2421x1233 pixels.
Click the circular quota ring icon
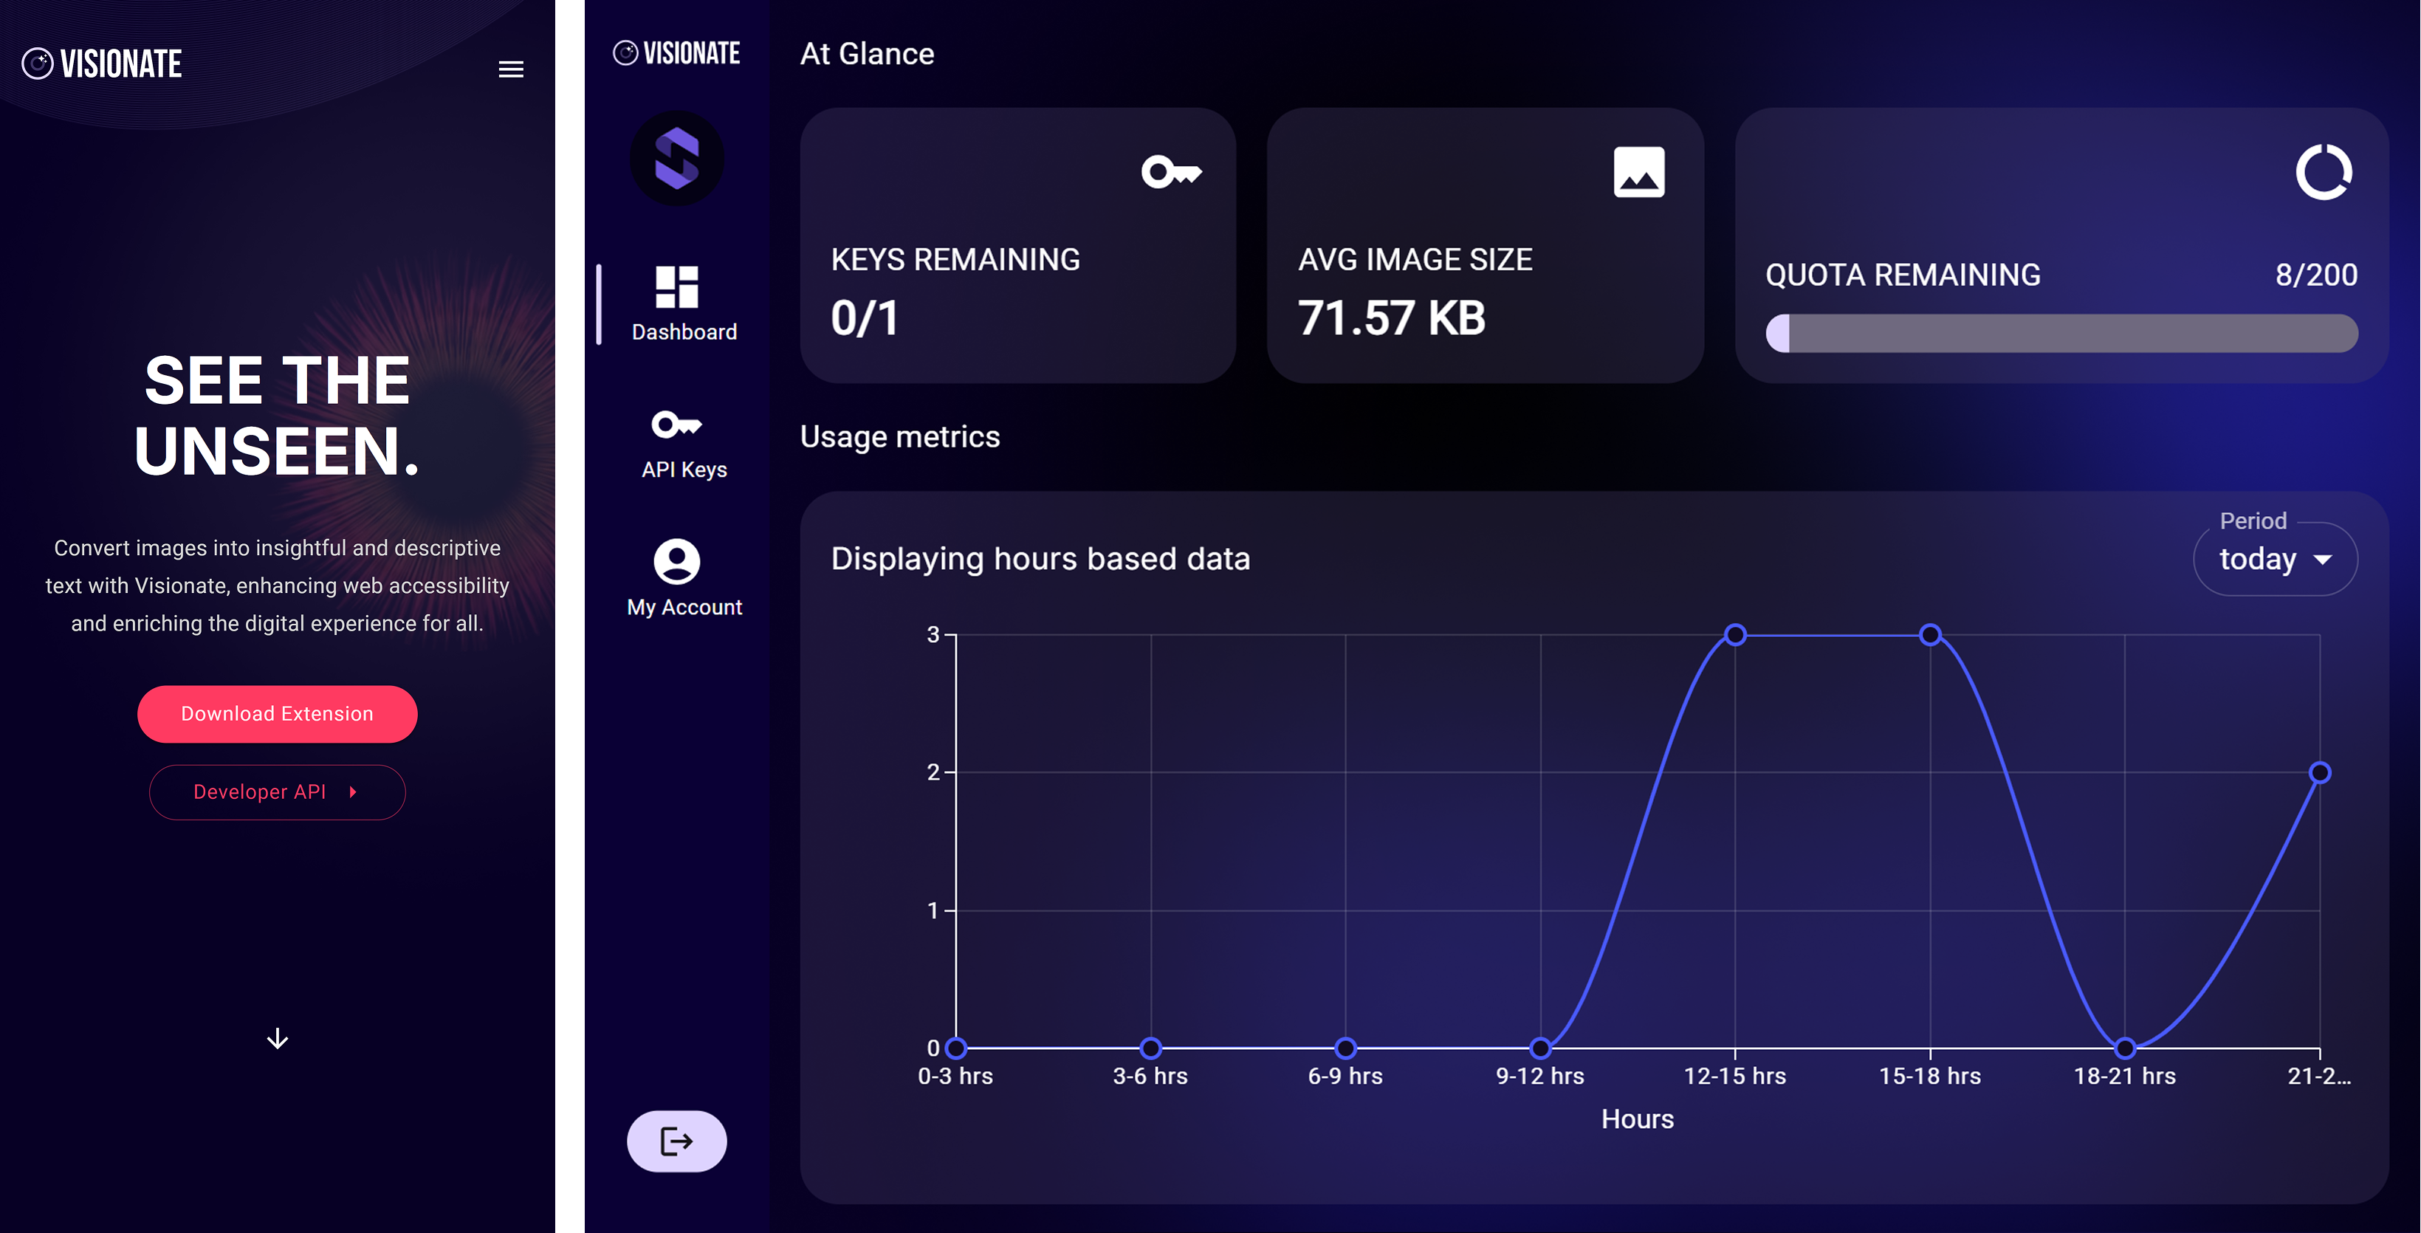point(2324,172)
